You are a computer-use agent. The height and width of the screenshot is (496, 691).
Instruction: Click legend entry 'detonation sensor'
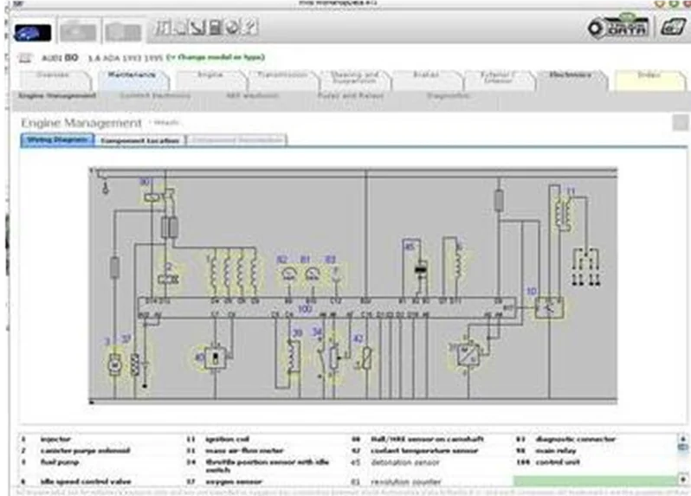pyautogui.click(x=405, y=462)
